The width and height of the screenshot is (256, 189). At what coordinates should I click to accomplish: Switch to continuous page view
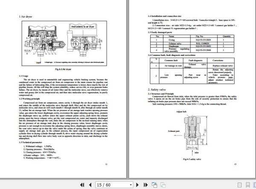(247, 185)
